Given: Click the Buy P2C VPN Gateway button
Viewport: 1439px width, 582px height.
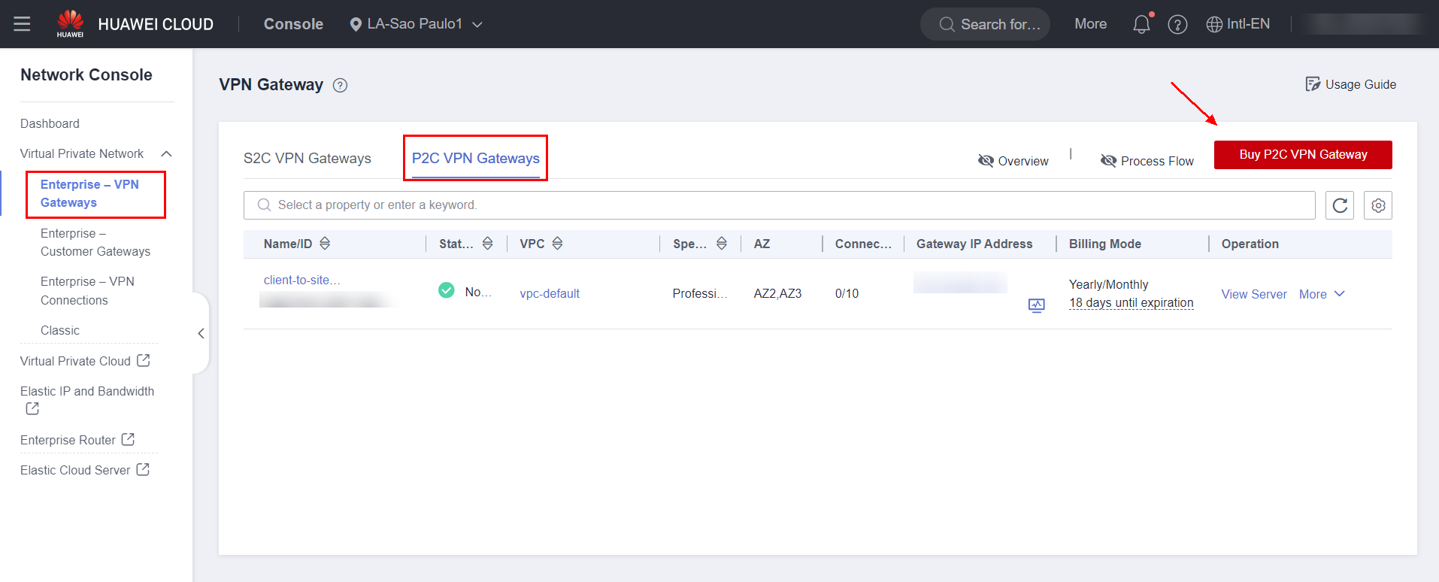Looking at the screenshot, I should [x=1302, y=155].
